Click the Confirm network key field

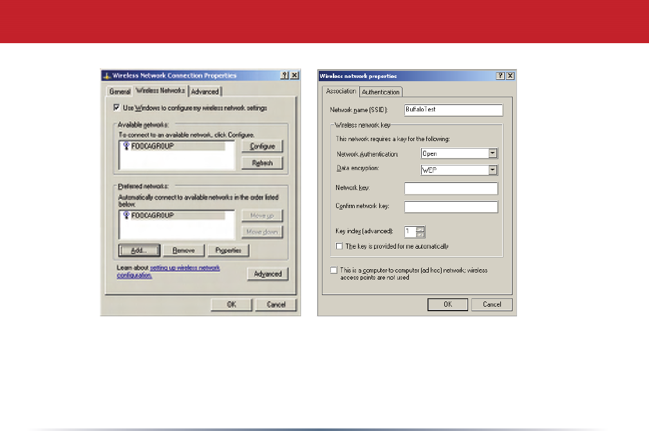(x=451, y=207)
